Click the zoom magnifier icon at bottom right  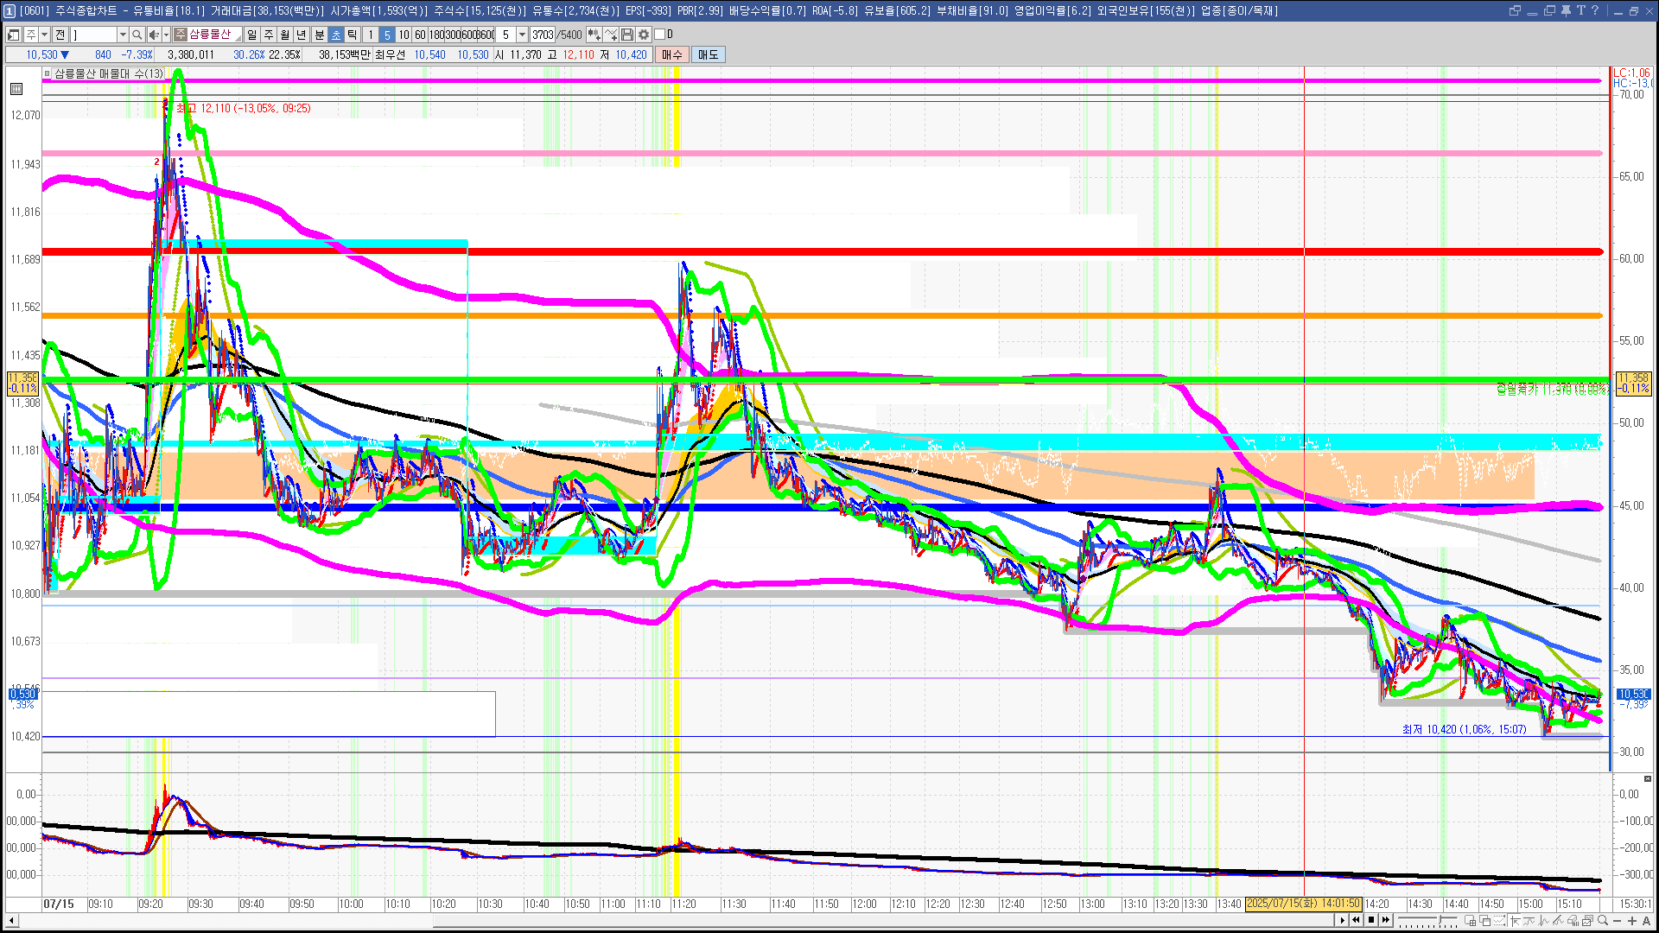pyautogui.click(x=1603, y=920)
